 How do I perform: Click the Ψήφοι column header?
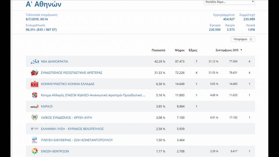(x=180, y=50)
